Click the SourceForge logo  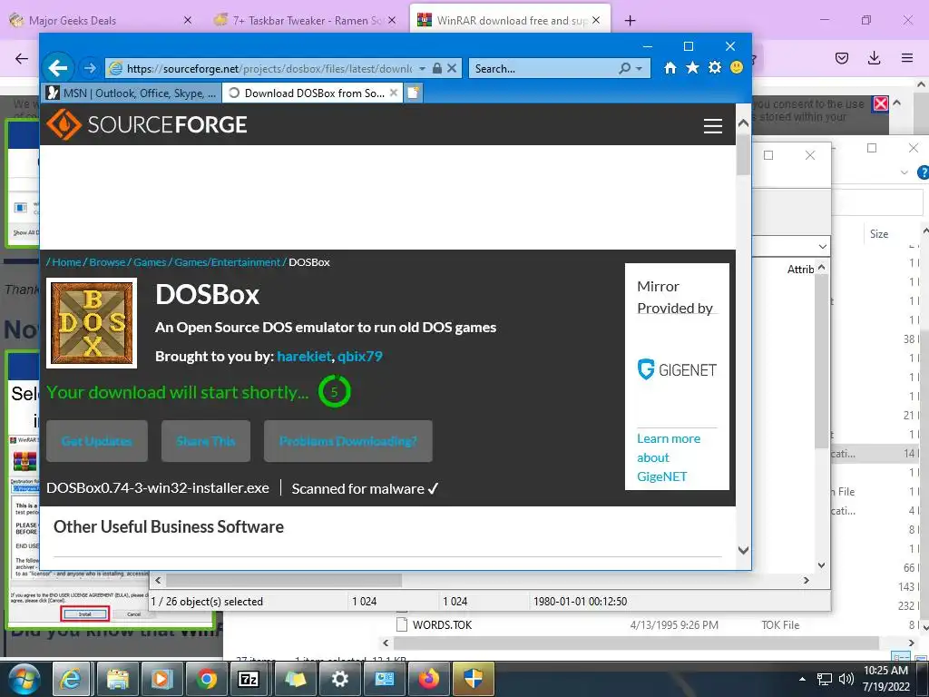pyautogui.click(x=147, y=124)
